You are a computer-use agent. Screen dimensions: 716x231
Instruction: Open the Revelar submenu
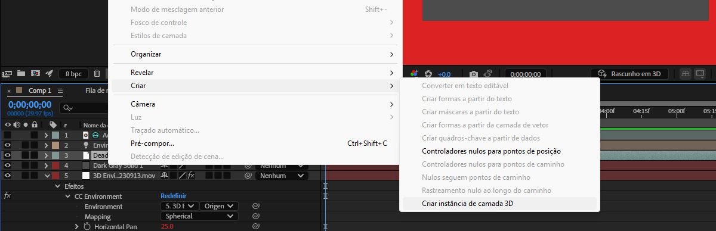click(255, 73)
